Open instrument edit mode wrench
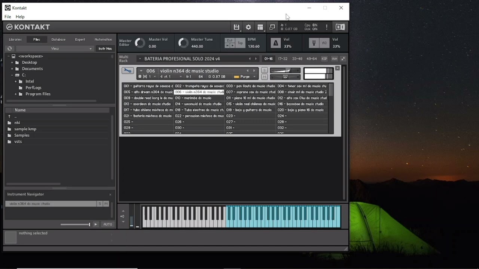This screenshot has width=479, height=269. 127,71
